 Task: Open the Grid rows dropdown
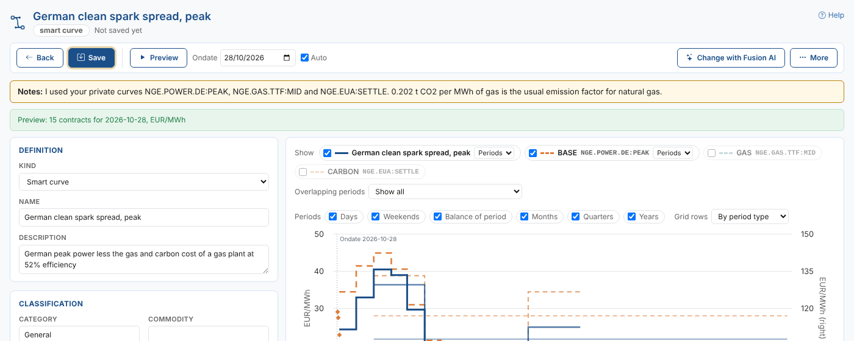(x=750, y=217)
